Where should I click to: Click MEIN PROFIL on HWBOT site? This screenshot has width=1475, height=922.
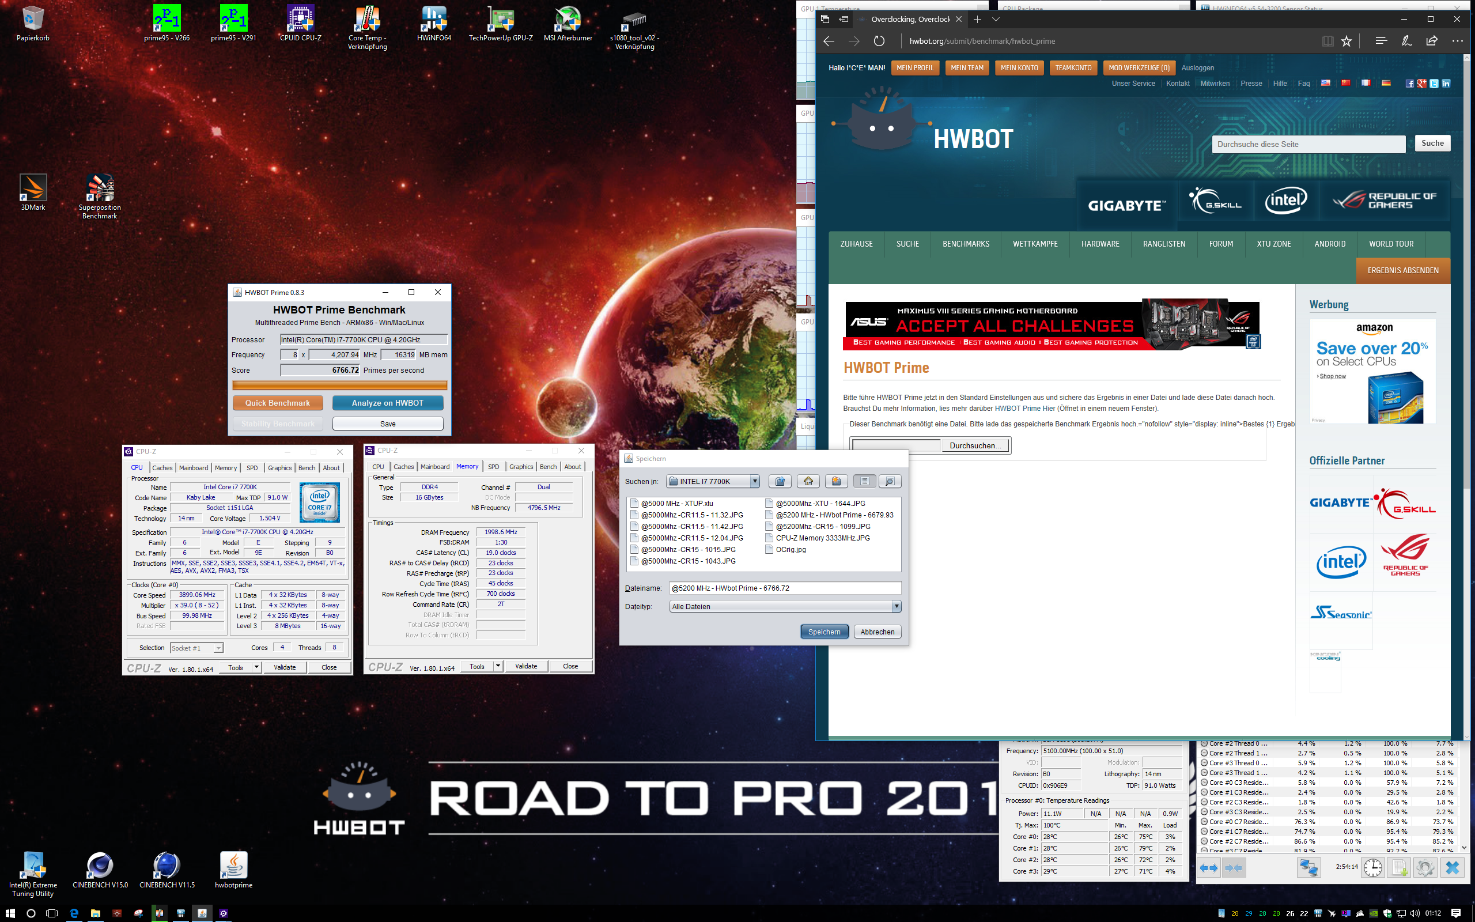pyautogui.click(x=915, y=67)
